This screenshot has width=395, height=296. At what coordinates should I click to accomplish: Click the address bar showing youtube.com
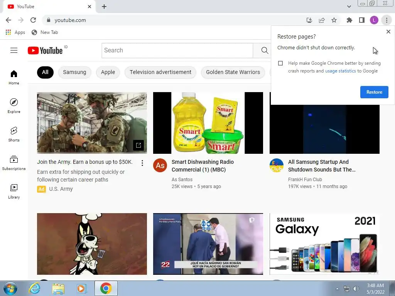tap(174, 20)
